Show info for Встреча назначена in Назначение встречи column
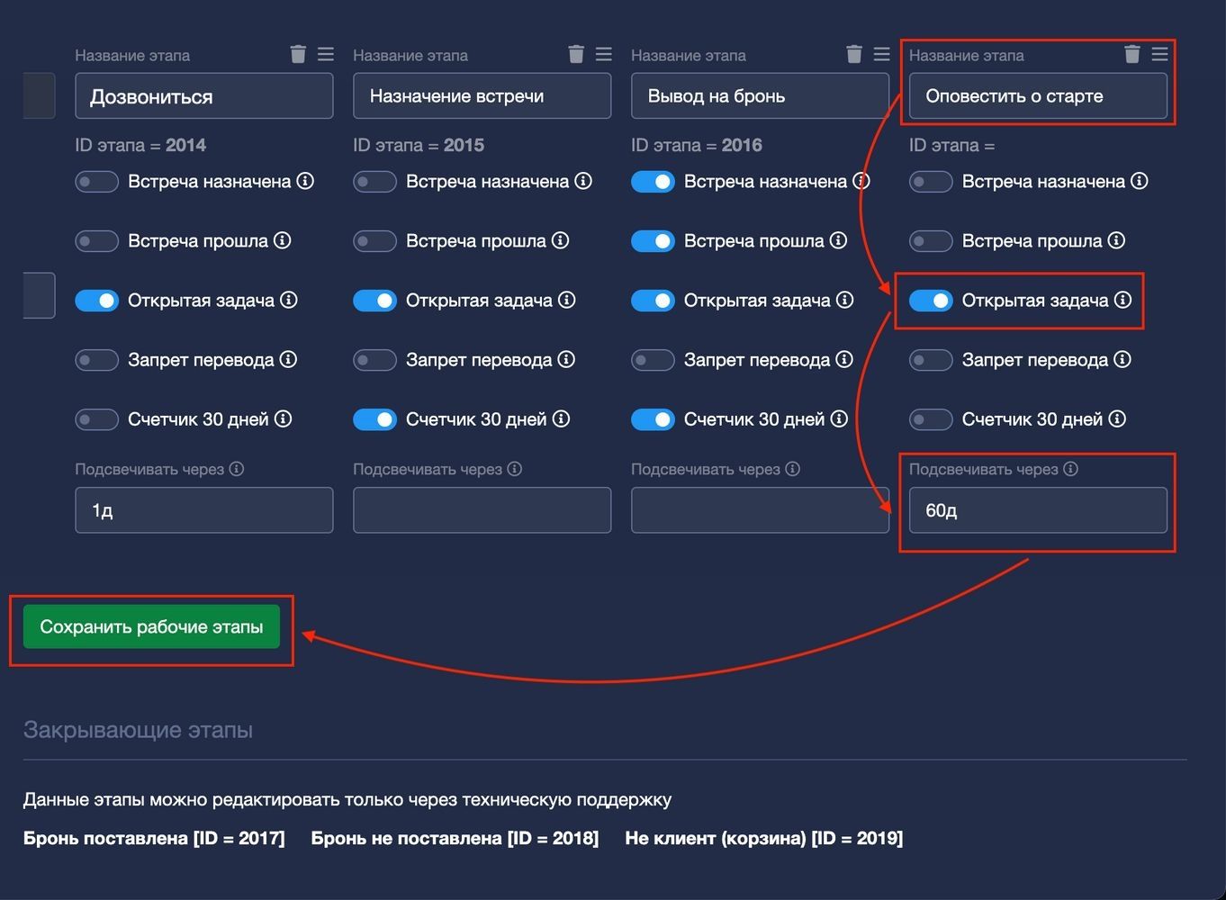This screenshot has height=900, width=1226. click(x=583, y=181)
